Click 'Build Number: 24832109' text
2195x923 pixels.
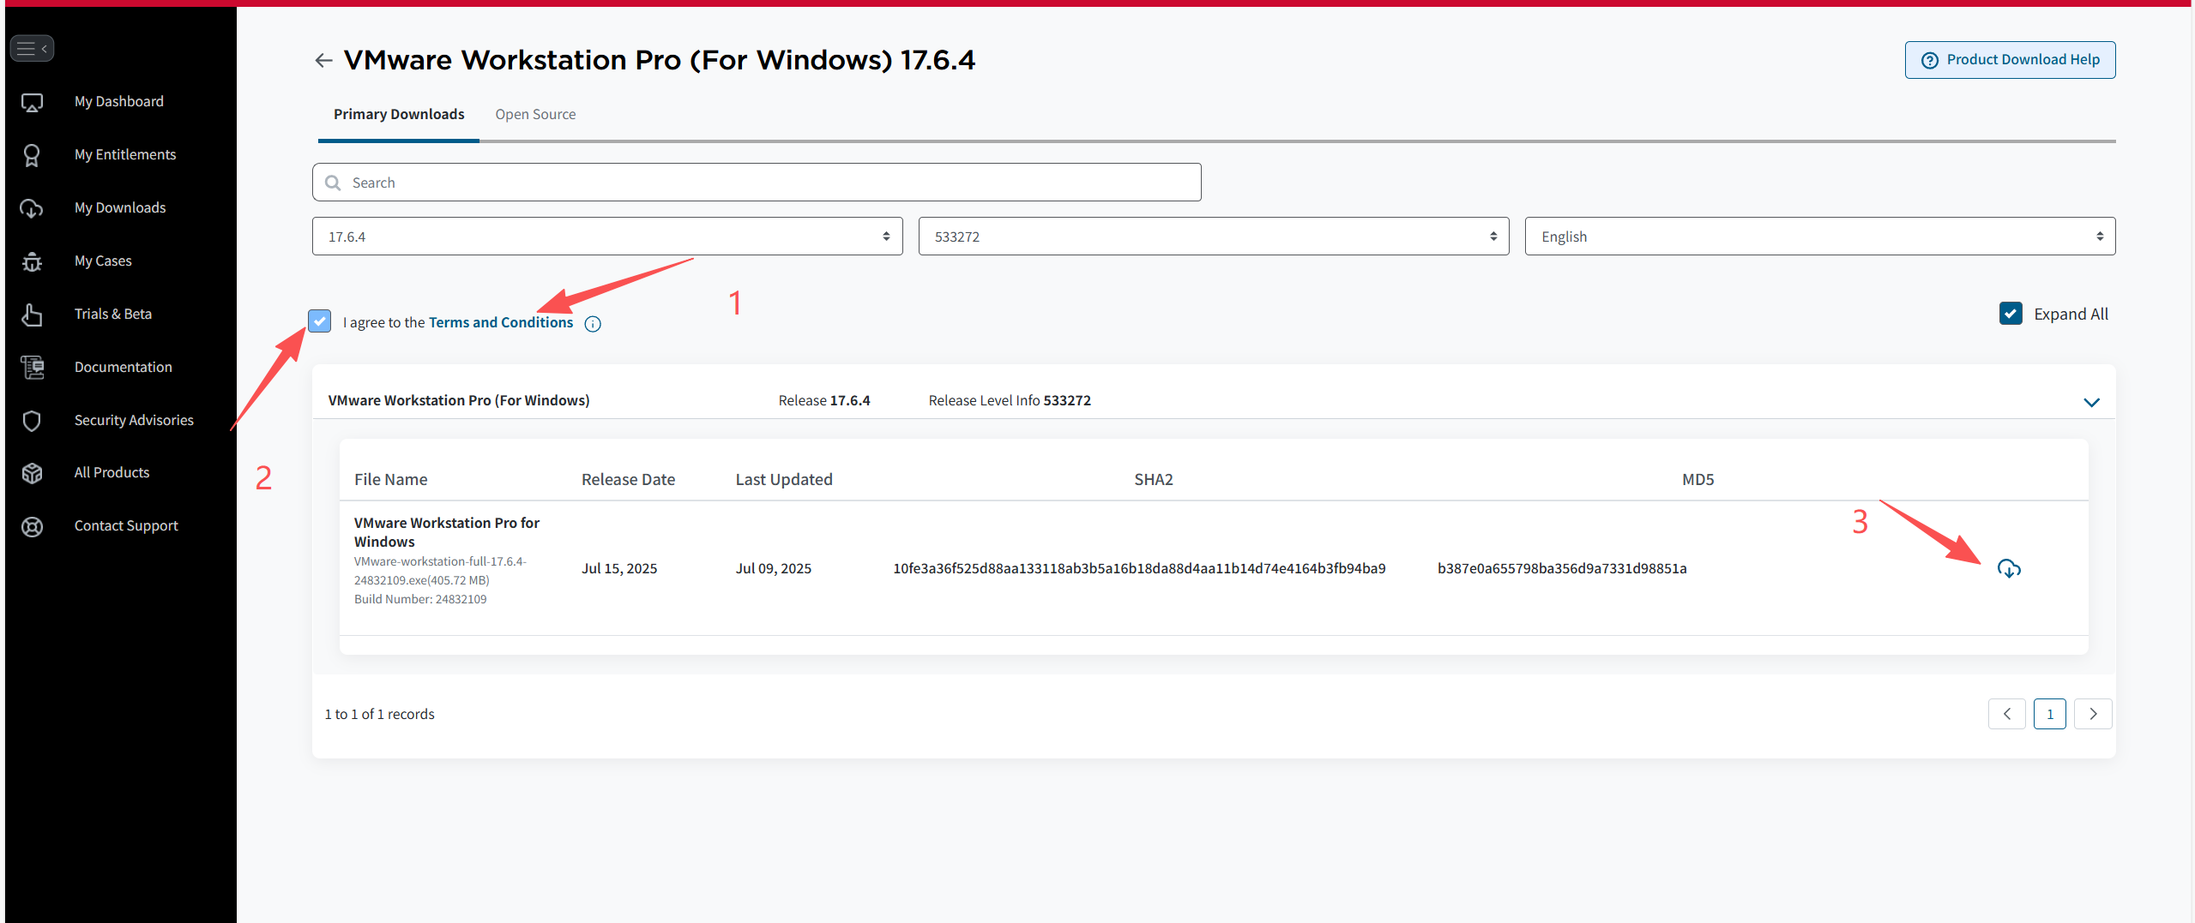coord(420,599)
